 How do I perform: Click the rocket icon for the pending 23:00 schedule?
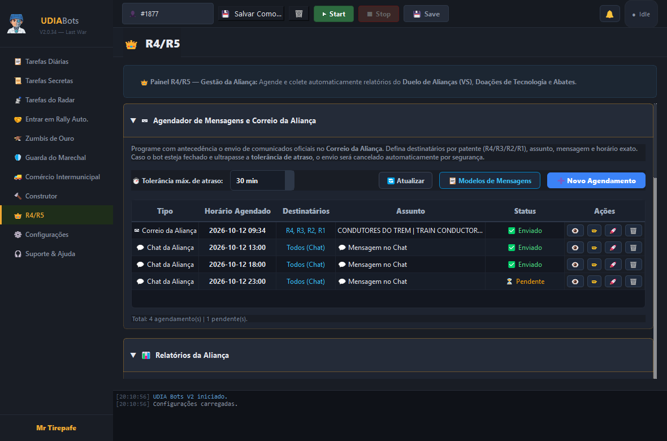(613, 282)
